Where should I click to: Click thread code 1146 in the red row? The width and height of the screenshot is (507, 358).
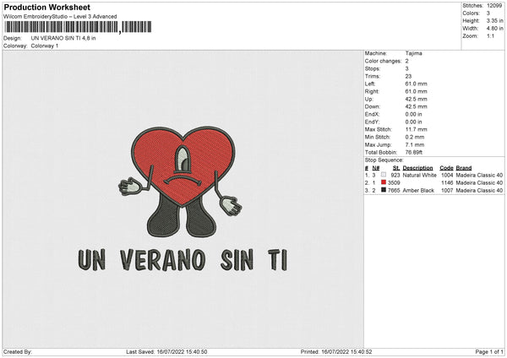click(447, 183)
